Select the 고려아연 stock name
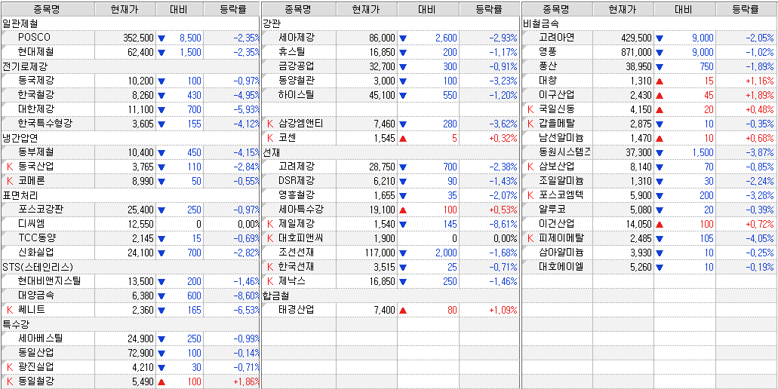Viewport: 778px width, 389px height. [x=556, y=38]
